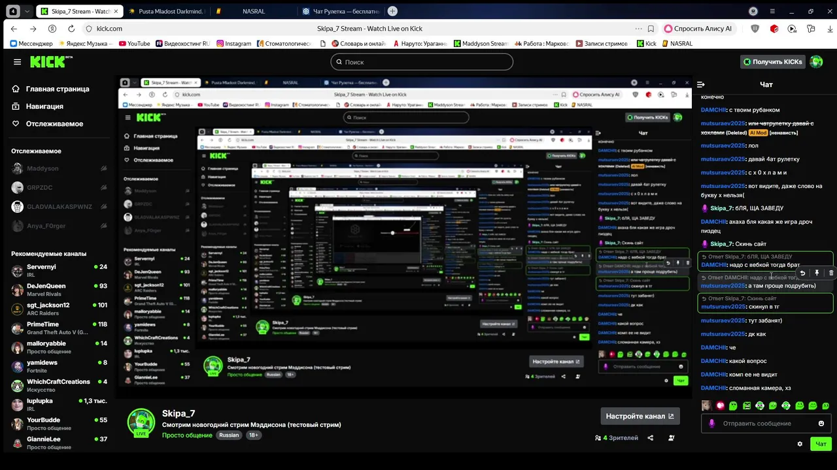This screenshot has height=470, width=837.
Task: Click the 4 Зрителей viewer count
Action: coord(617,438)
